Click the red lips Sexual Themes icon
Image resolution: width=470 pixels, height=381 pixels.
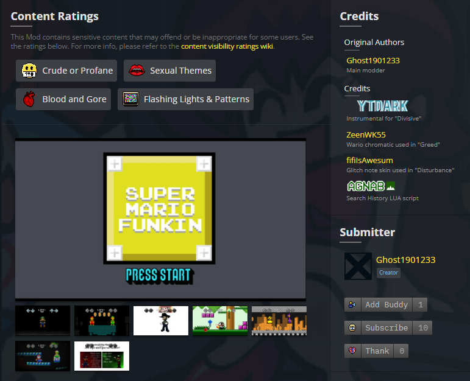(x=137, y=71)
